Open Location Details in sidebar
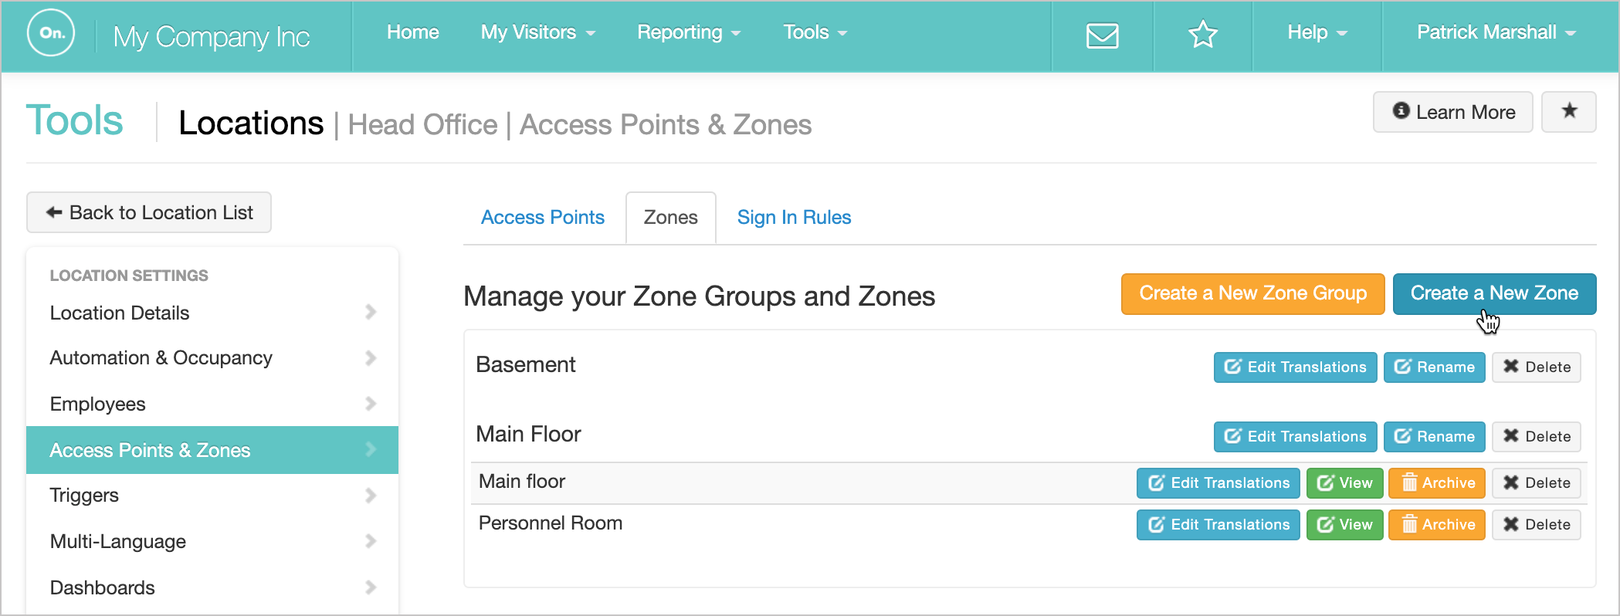 pos(212,313)
